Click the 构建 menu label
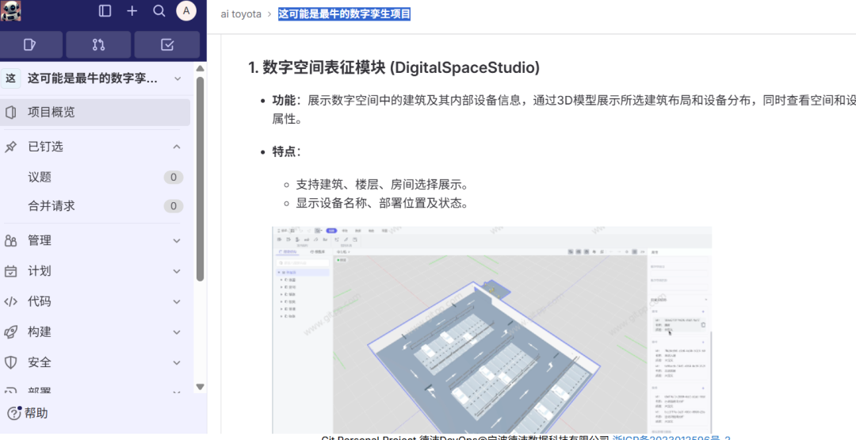The image size is (856, 440). coord(40,332)
